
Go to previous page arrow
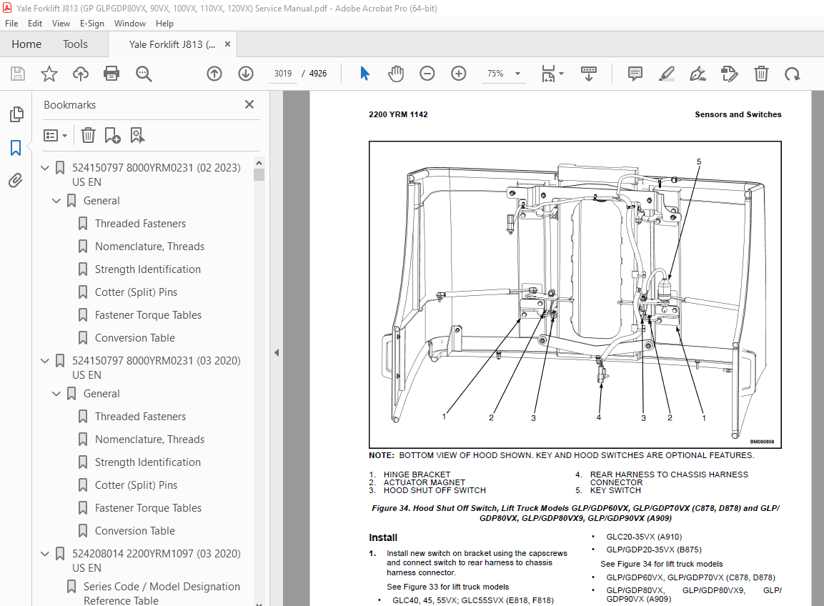click(214, 74)
